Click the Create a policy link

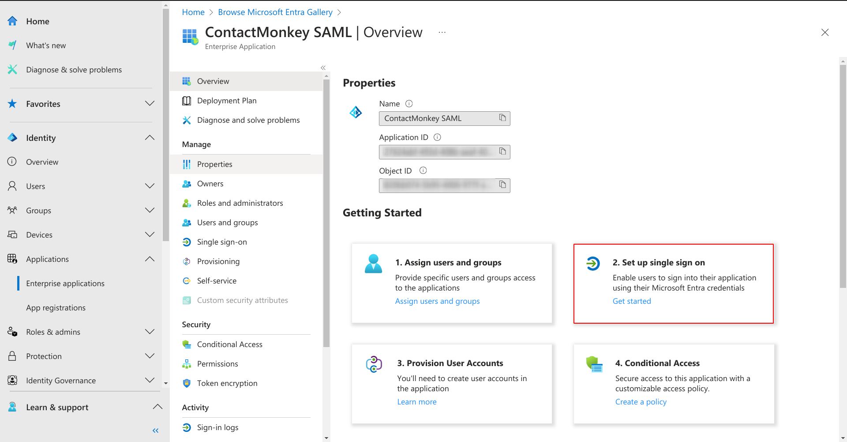(x=641, y=402)
